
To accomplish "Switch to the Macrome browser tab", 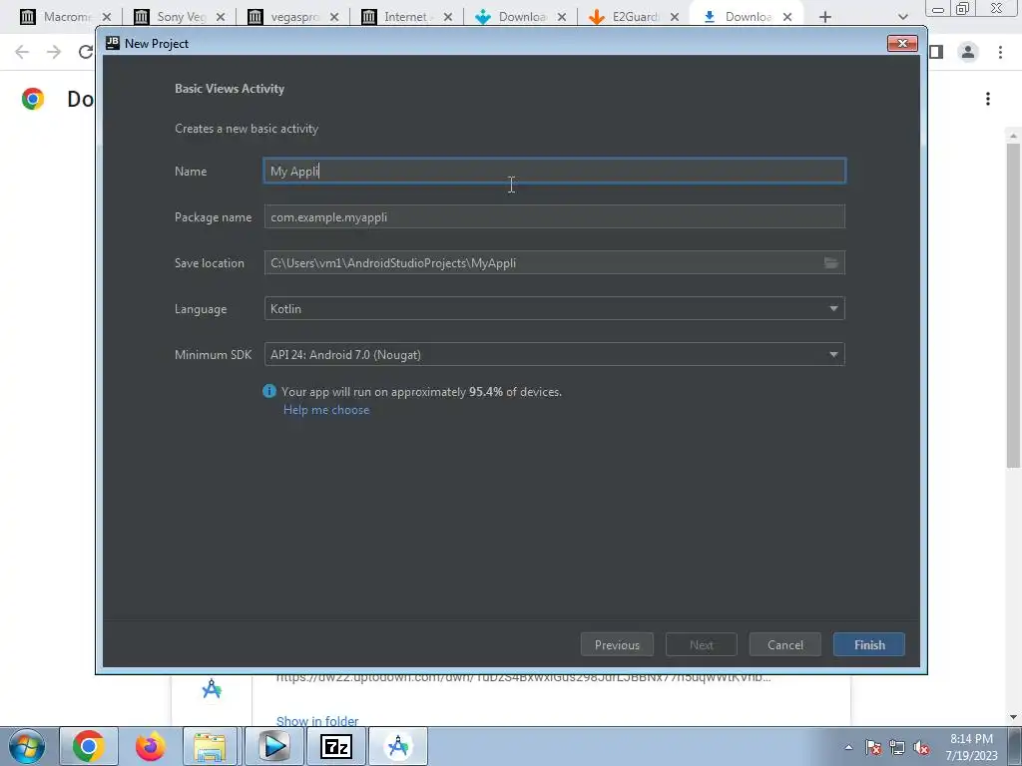I will (x=65, y=17).
